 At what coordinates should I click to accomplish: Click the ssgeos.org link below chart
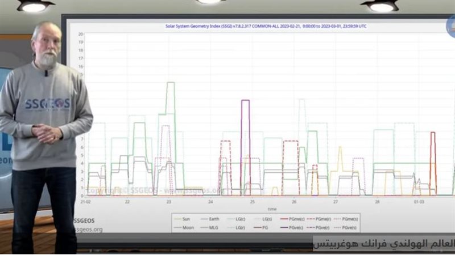89,229
